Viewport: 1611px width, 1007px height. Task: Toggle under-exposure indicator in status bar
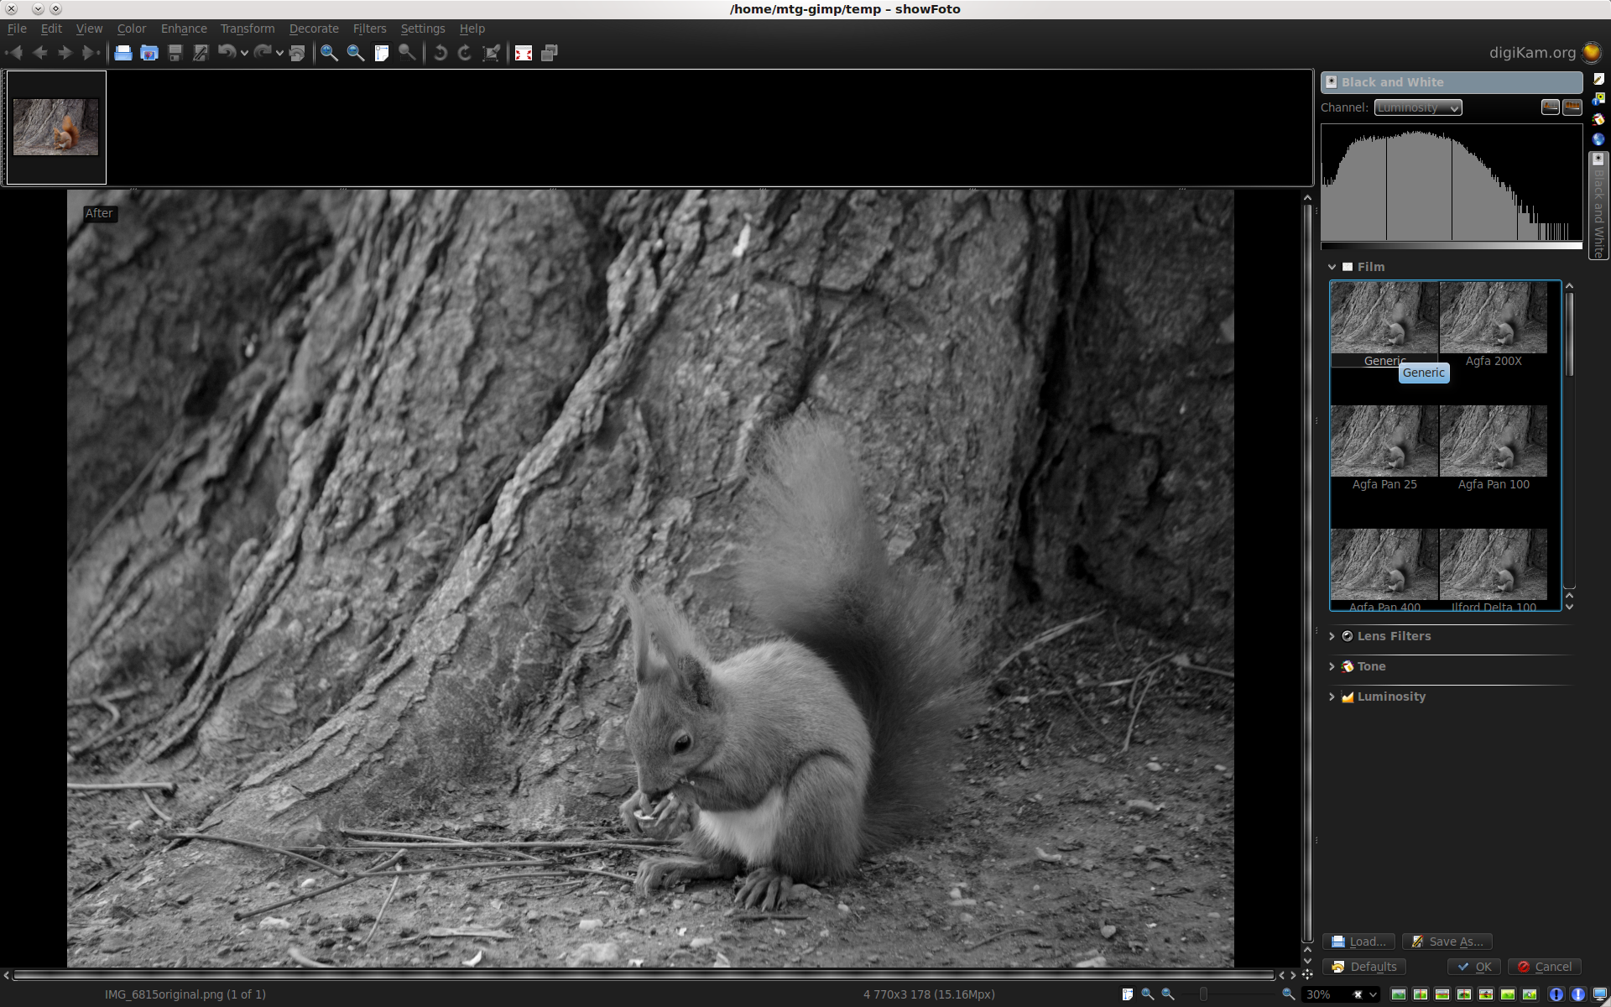click(x=1556, y=994)
